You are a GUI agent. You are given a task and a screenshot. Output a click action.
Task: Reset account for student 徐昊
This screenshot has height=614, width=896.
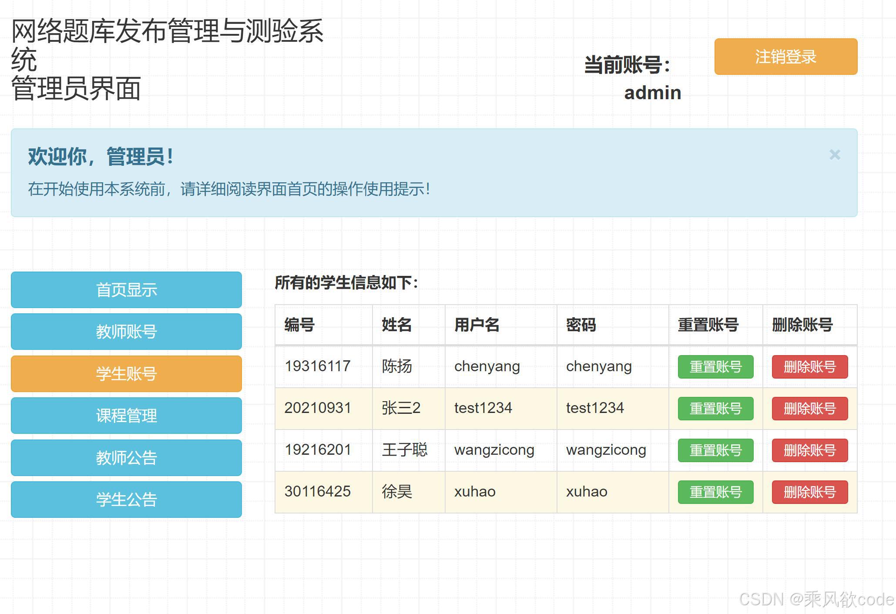[715, 492]
